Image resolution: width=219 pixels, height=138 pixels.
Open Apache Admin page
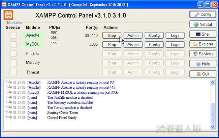click(133, 35)
